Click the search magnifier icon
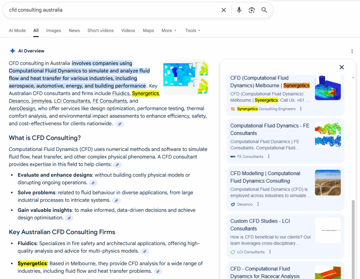 [264, 10]
